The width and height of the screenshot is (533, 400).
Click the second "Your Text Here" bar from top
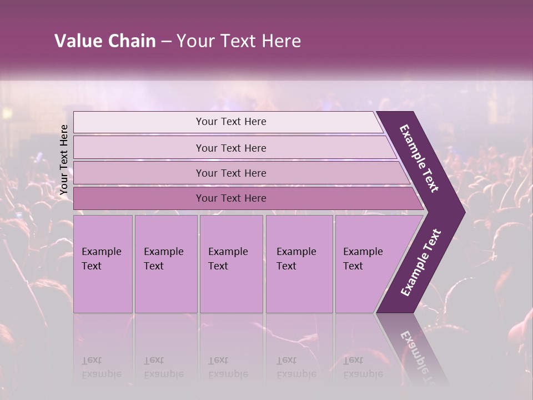click(x=230, y=148)
